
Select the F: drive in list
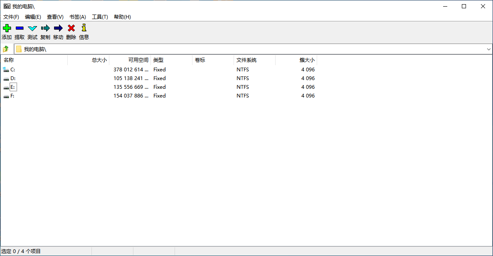[x=12, y=96]
